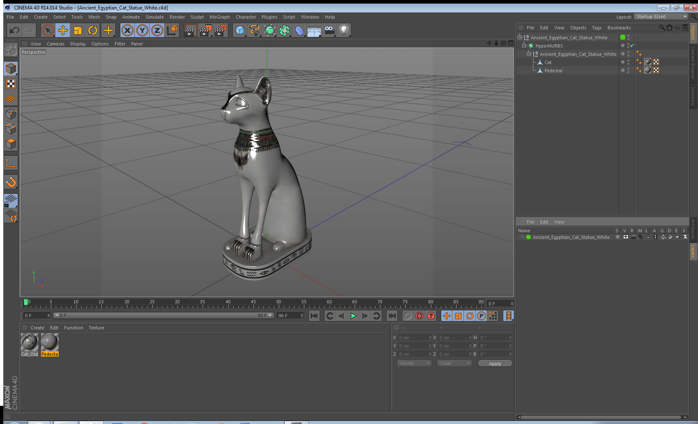This screenshot has height=424, width=698.
Task: Open viewport Cameras menu
Action: 55,44
